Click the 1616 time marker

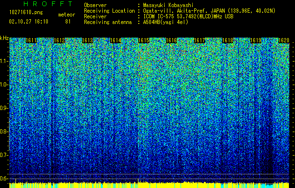tap(172, 40)
